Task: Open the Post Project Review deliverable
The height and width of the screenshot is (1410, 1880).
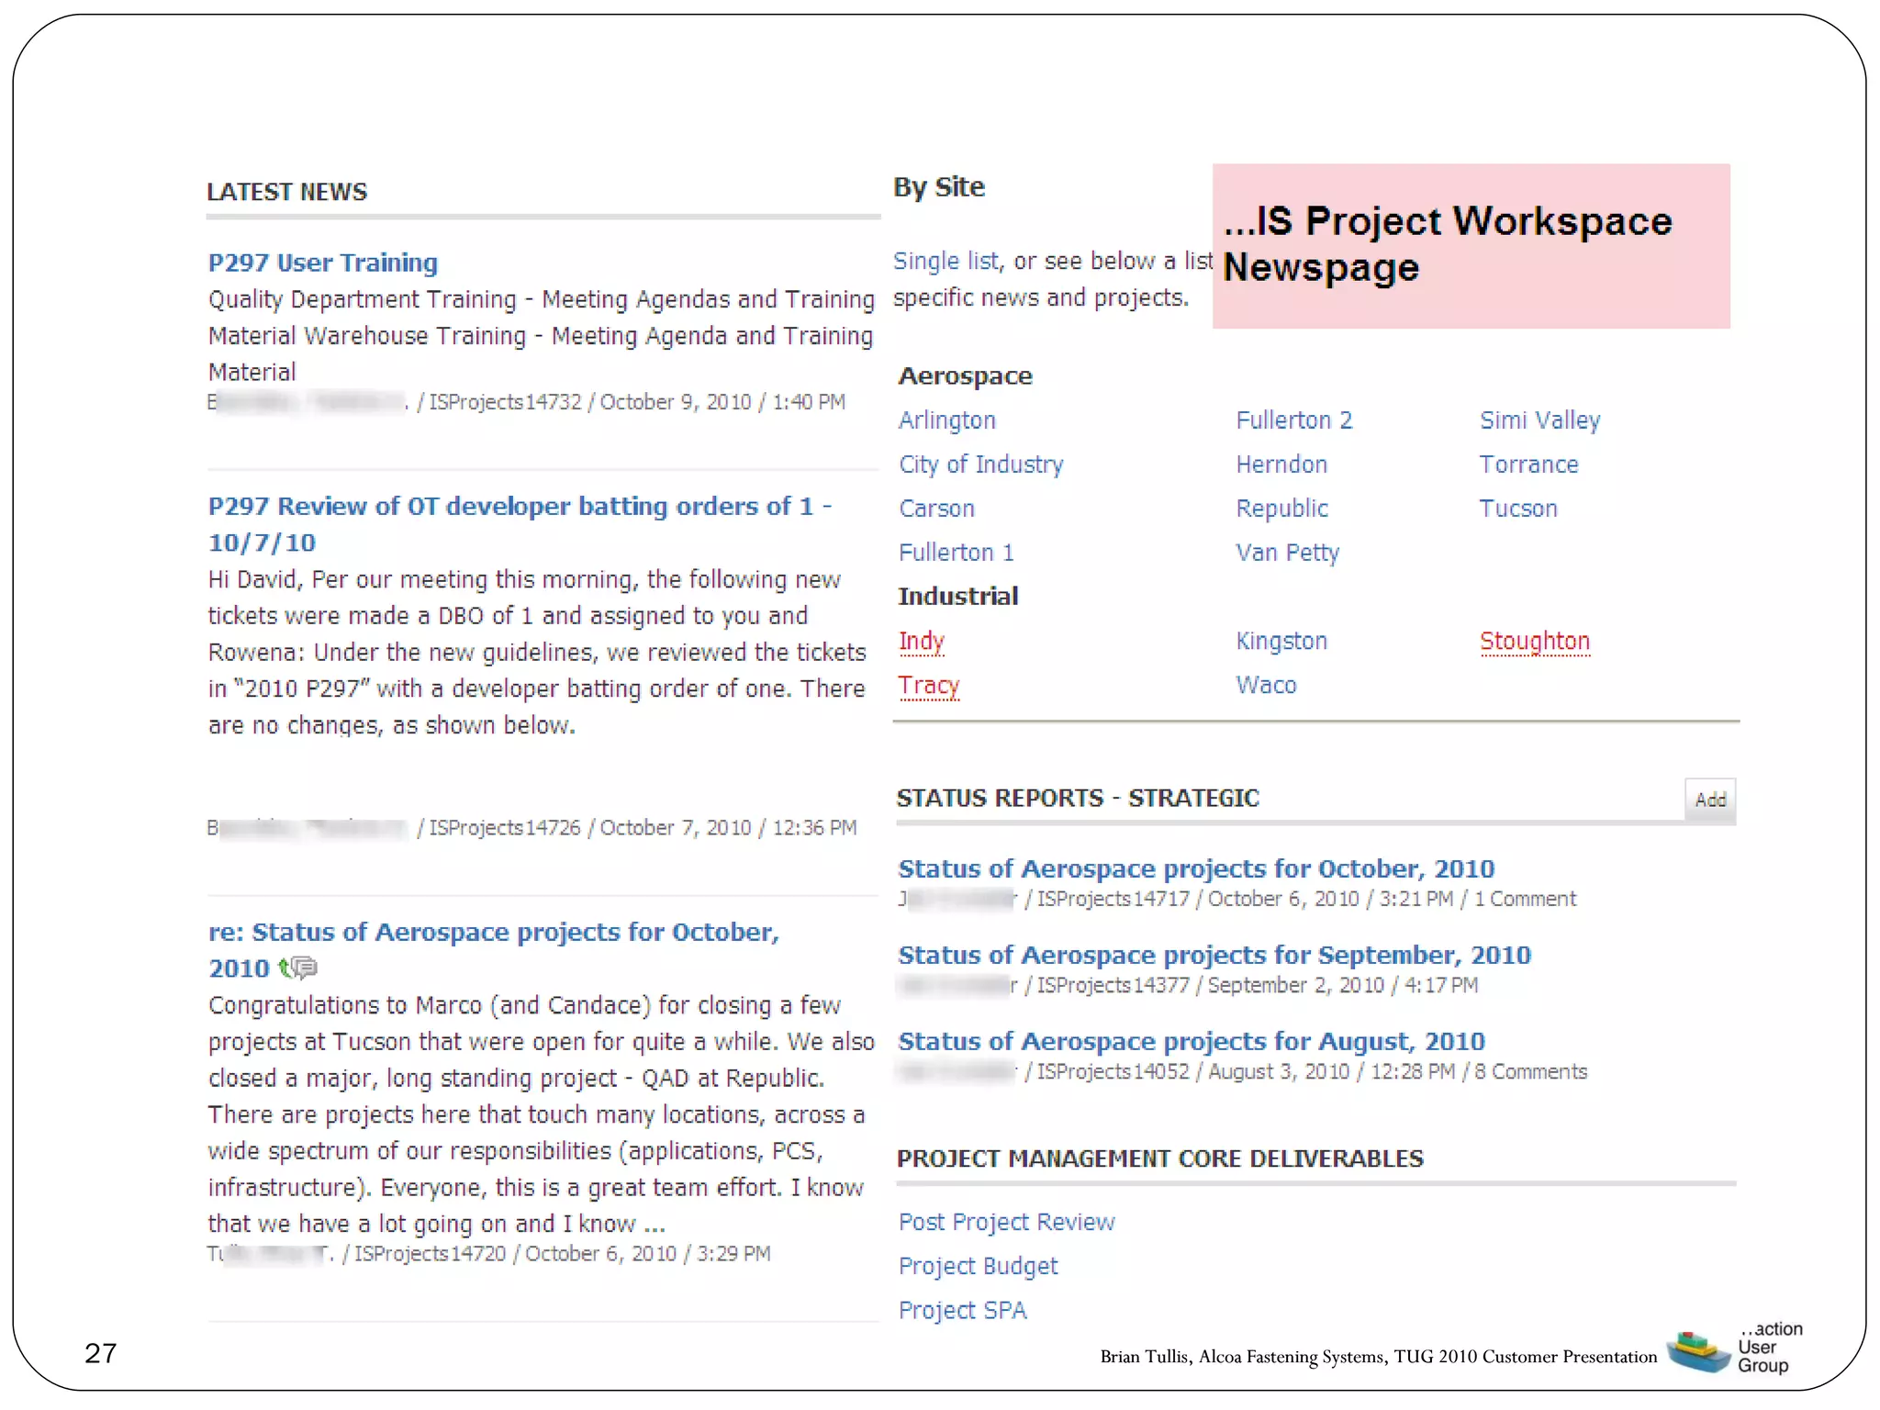Action: coord(1006,1222)
